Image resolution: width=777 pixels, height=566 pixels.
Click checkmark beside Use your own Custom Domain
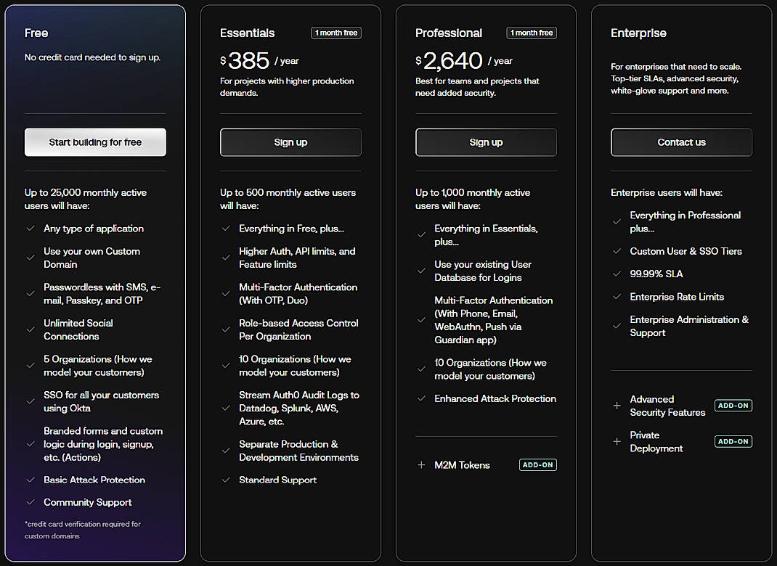pyautogui.click(x=30, y=258)
